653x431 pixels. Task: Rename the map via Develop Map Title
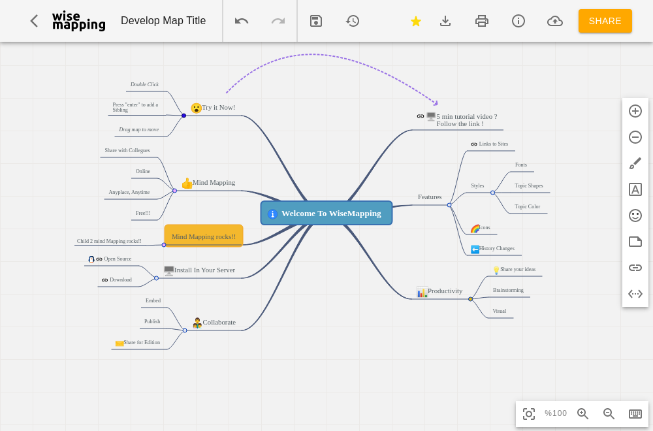[163, 21]
